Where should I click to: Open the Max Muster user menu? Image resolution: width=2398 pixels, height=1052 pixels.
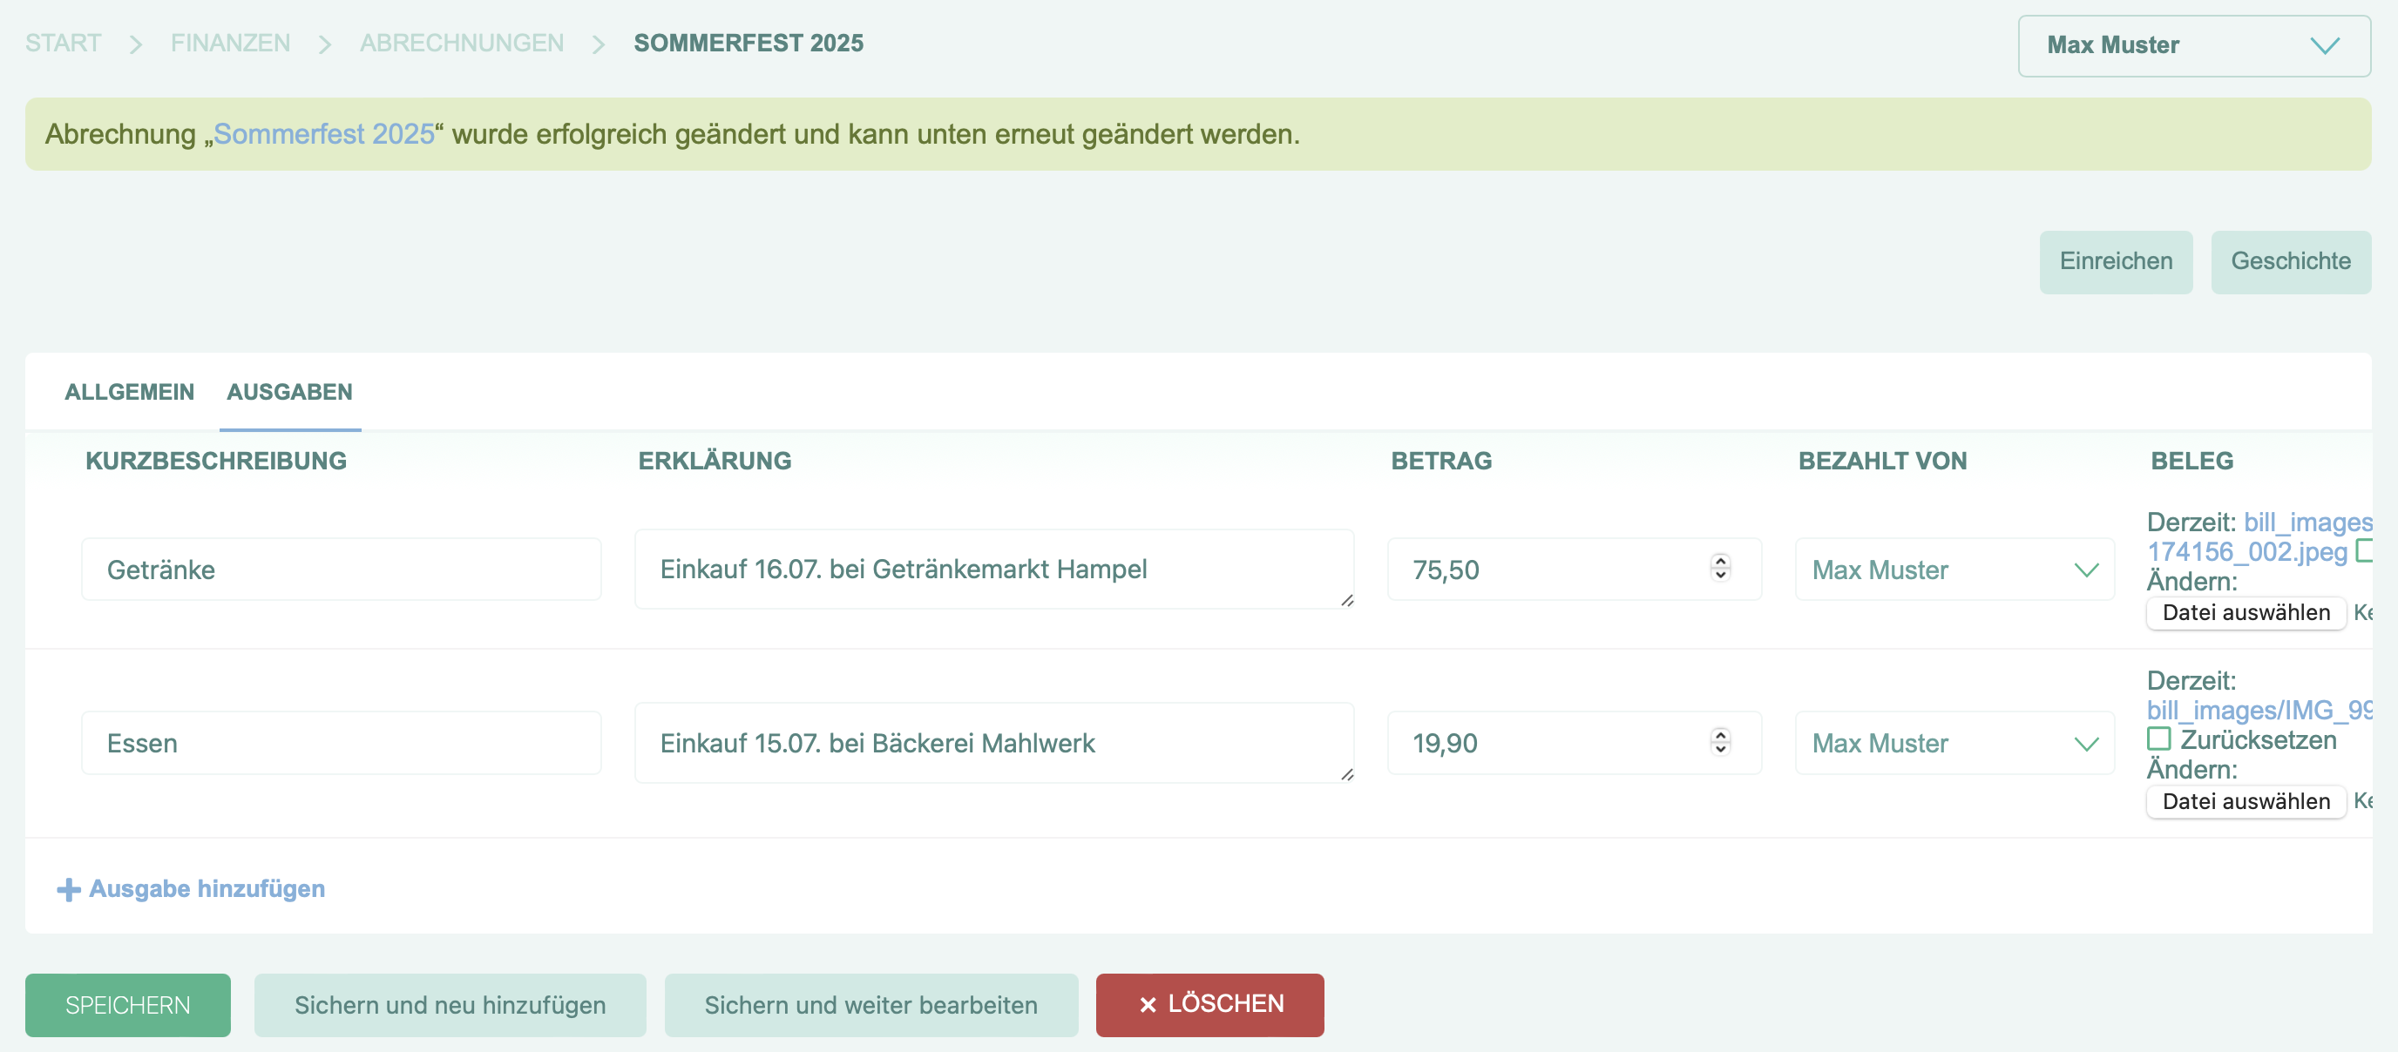(2192, 45)
